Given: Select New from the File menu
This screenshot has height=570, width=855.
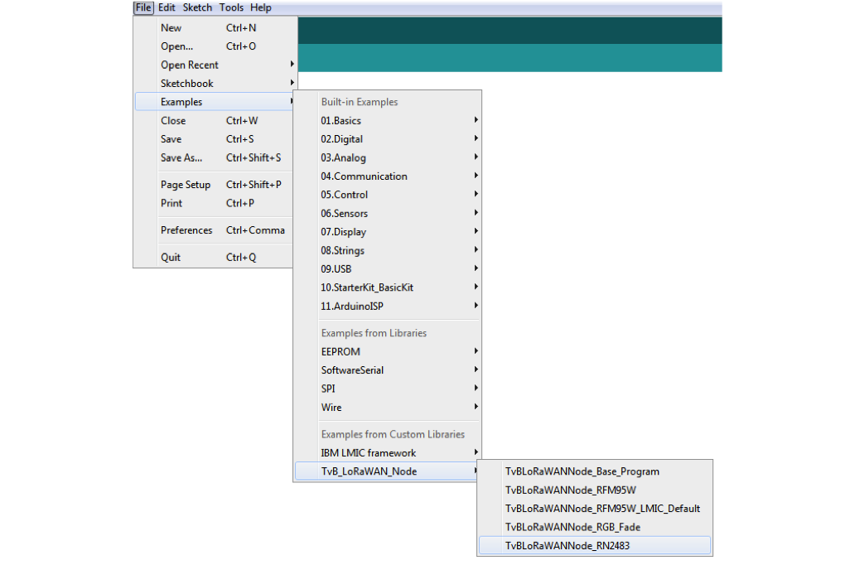Looking at the screenshot, I should tap(171, 27).
